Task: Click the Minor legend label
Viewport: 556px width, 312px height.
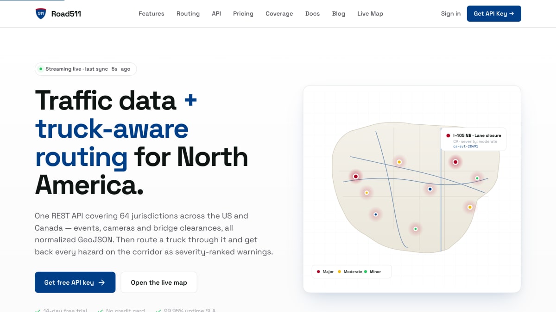Action: point(375,272)
